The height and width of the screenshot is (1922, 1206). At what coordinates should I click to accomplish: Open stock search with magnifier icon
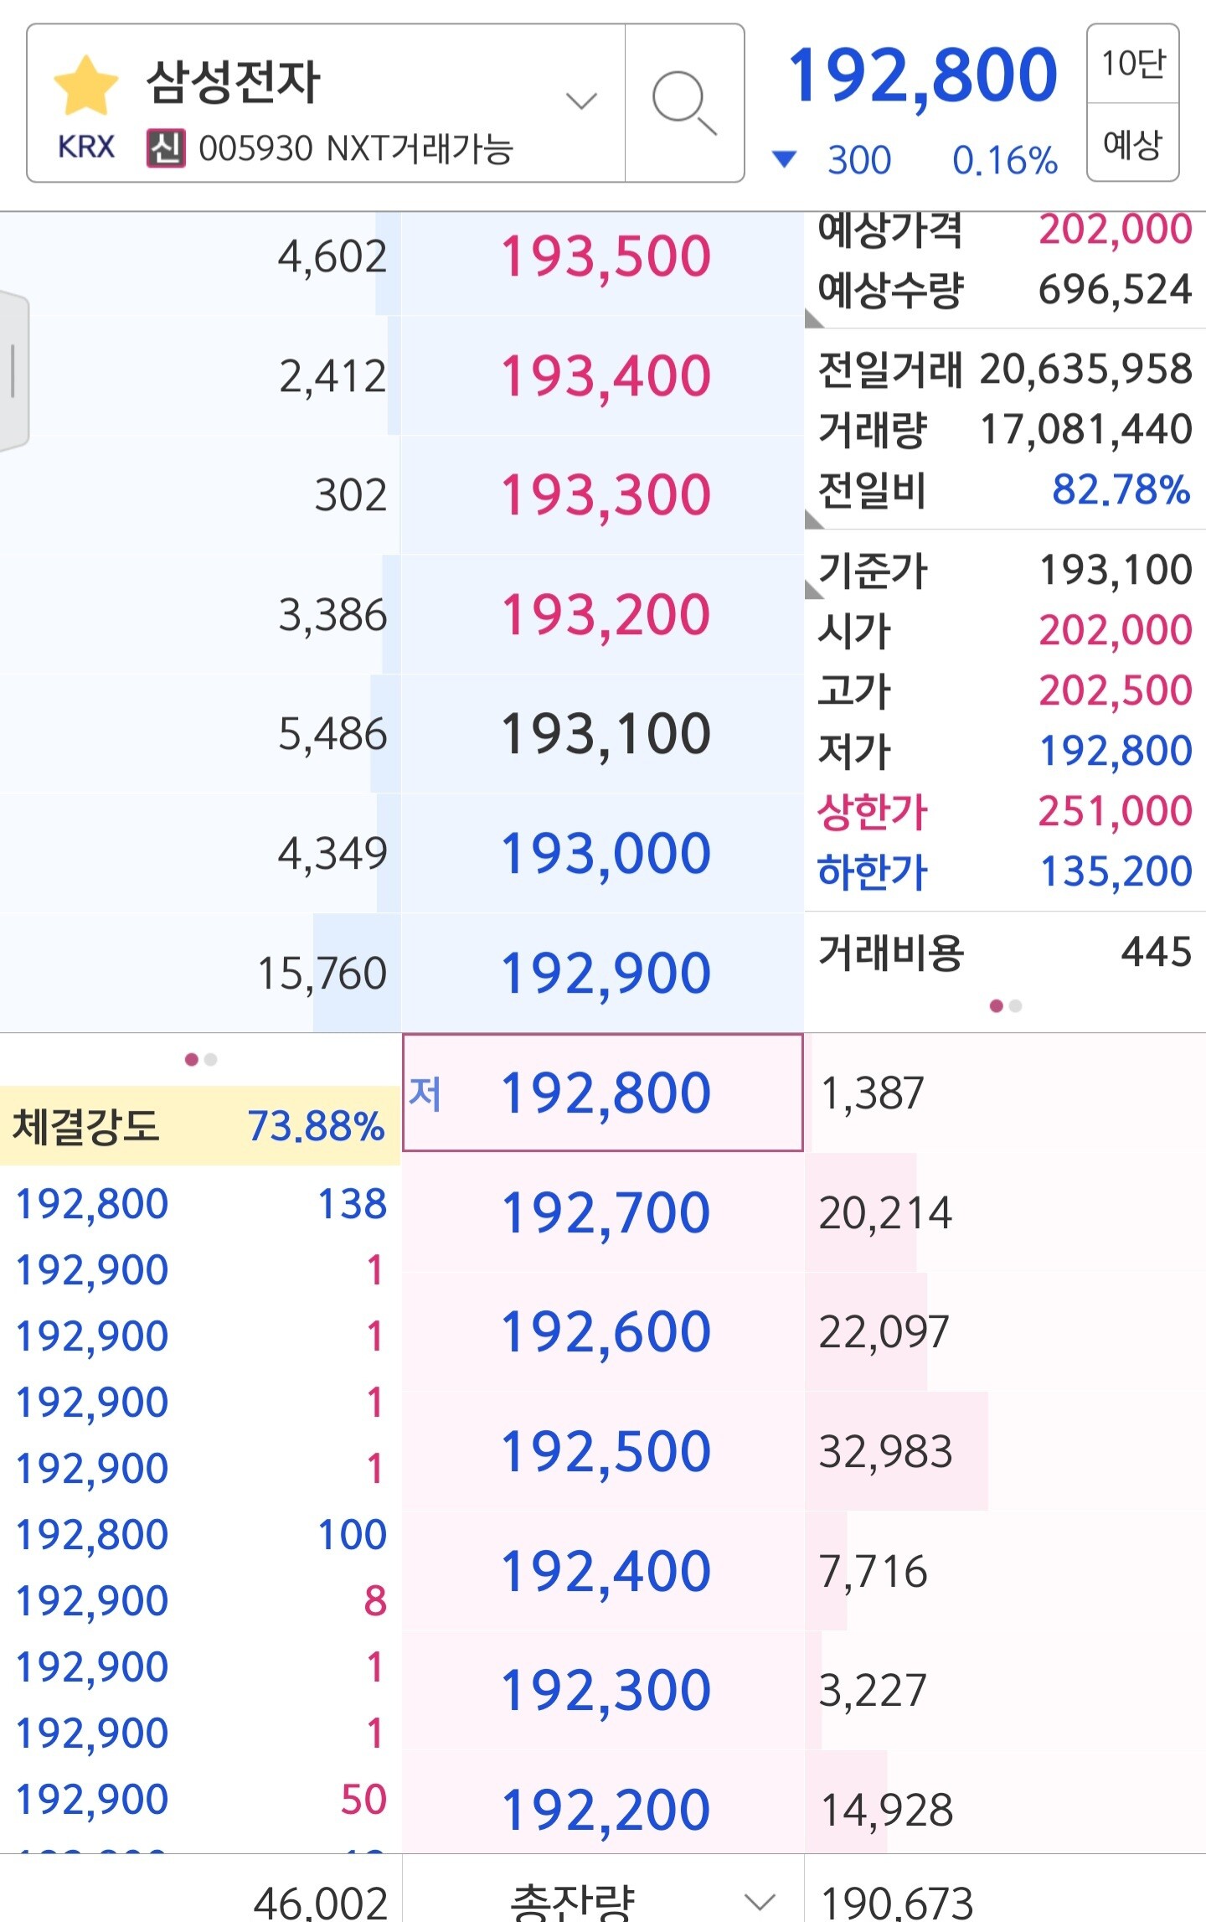pos(683,103)
